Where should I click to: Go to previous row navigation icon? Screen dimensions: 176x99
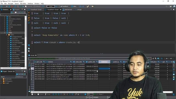tap(67, 94)
